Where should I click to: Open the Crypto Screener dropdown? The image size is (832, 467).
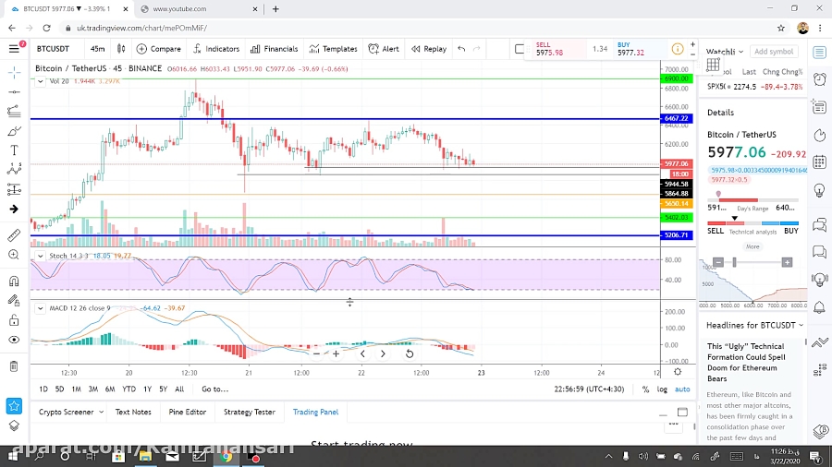tap(70, 412)
